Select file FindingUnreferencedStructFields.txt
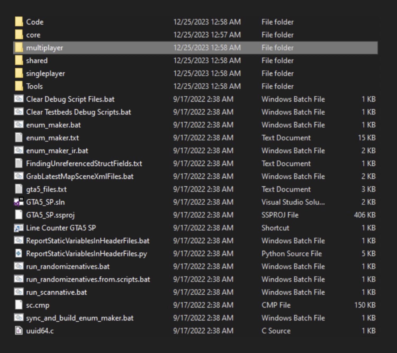 coord(84,164)
